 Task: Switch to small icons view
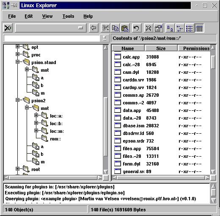point(180,28)
